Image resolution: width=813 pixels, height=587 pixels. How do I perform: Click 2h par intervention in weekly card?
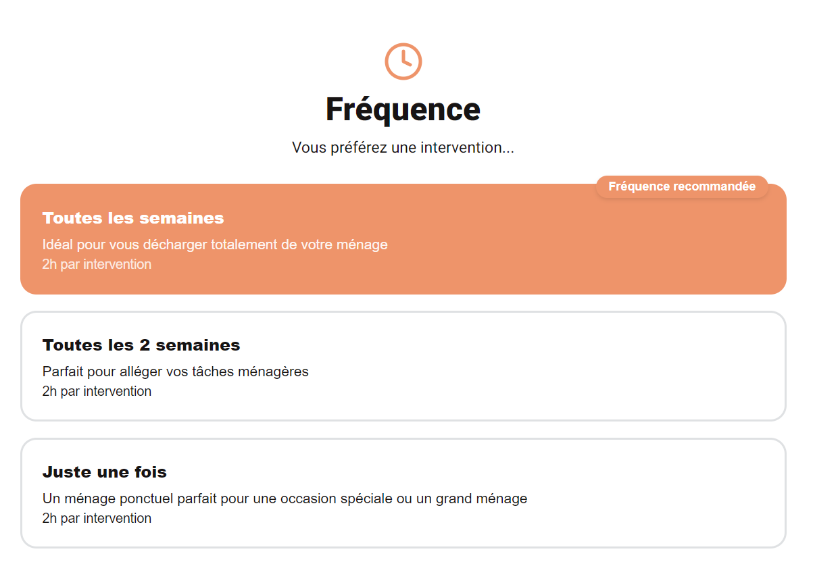click(x=97, y=264)
